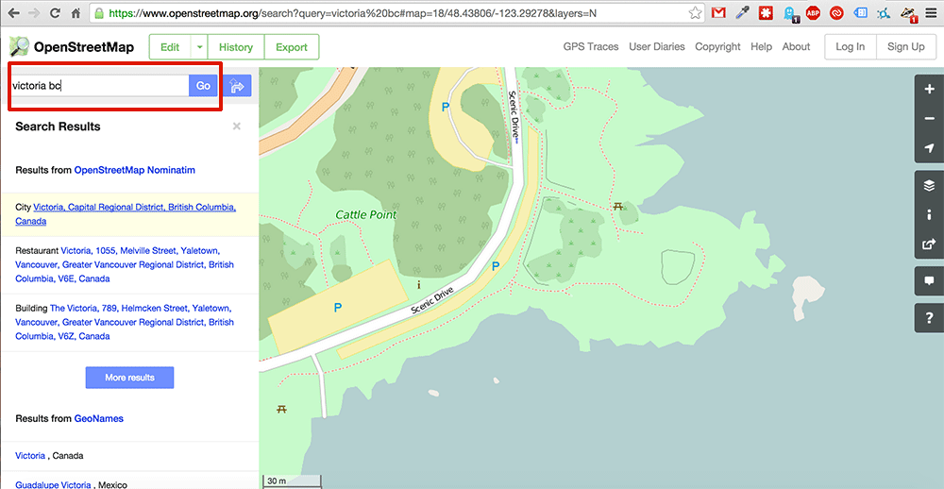This screenshot has height=489, width=944.
Task: Click the More results button
Action: (x=129, y=378)
